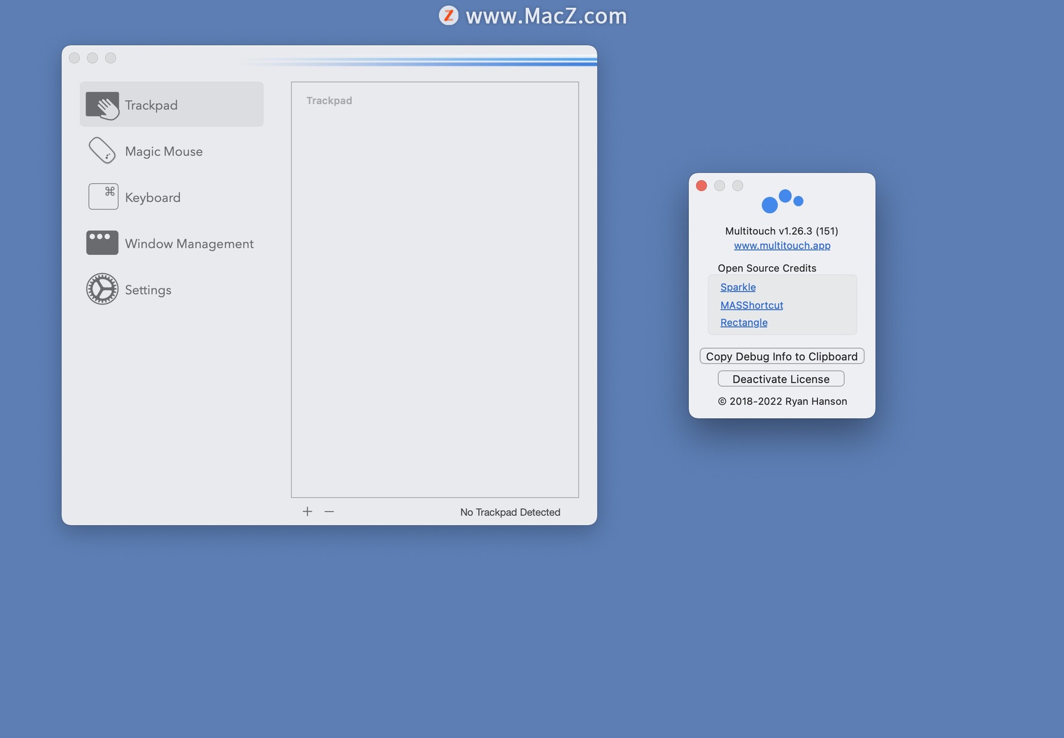Viewport: 1064px width, 738px height.
Task: Minimize the main Multitouch preferences window
Action: [x=93, y=58]
